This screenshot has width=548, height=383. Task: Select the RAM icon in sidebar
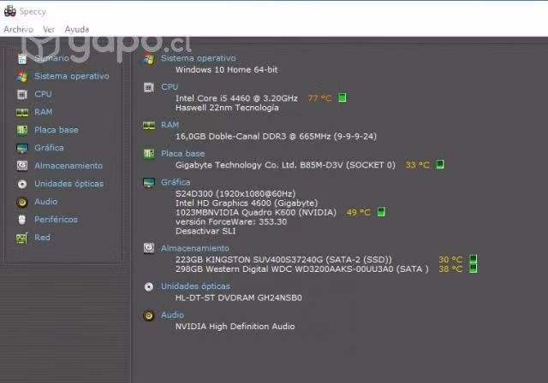[x=22, y=112]
